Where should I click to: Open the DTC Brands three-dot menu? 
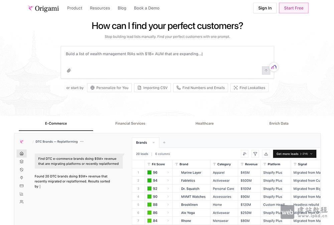[x=82, y=142]
